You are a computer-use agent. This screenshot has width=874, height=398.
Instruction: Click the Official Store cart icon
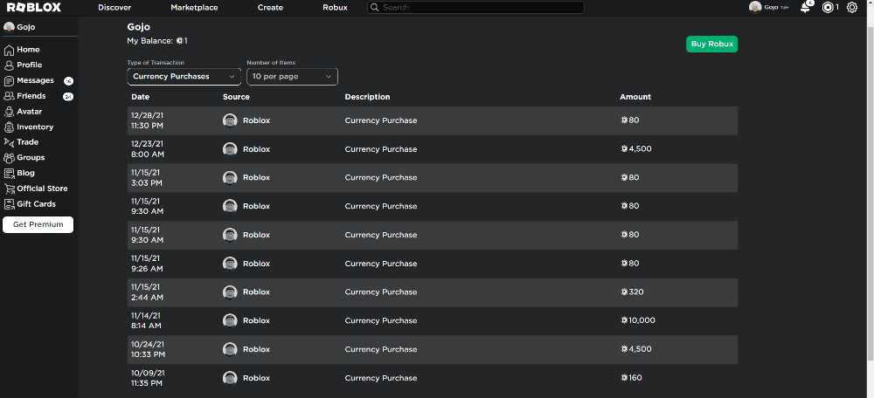coord(9,189)
